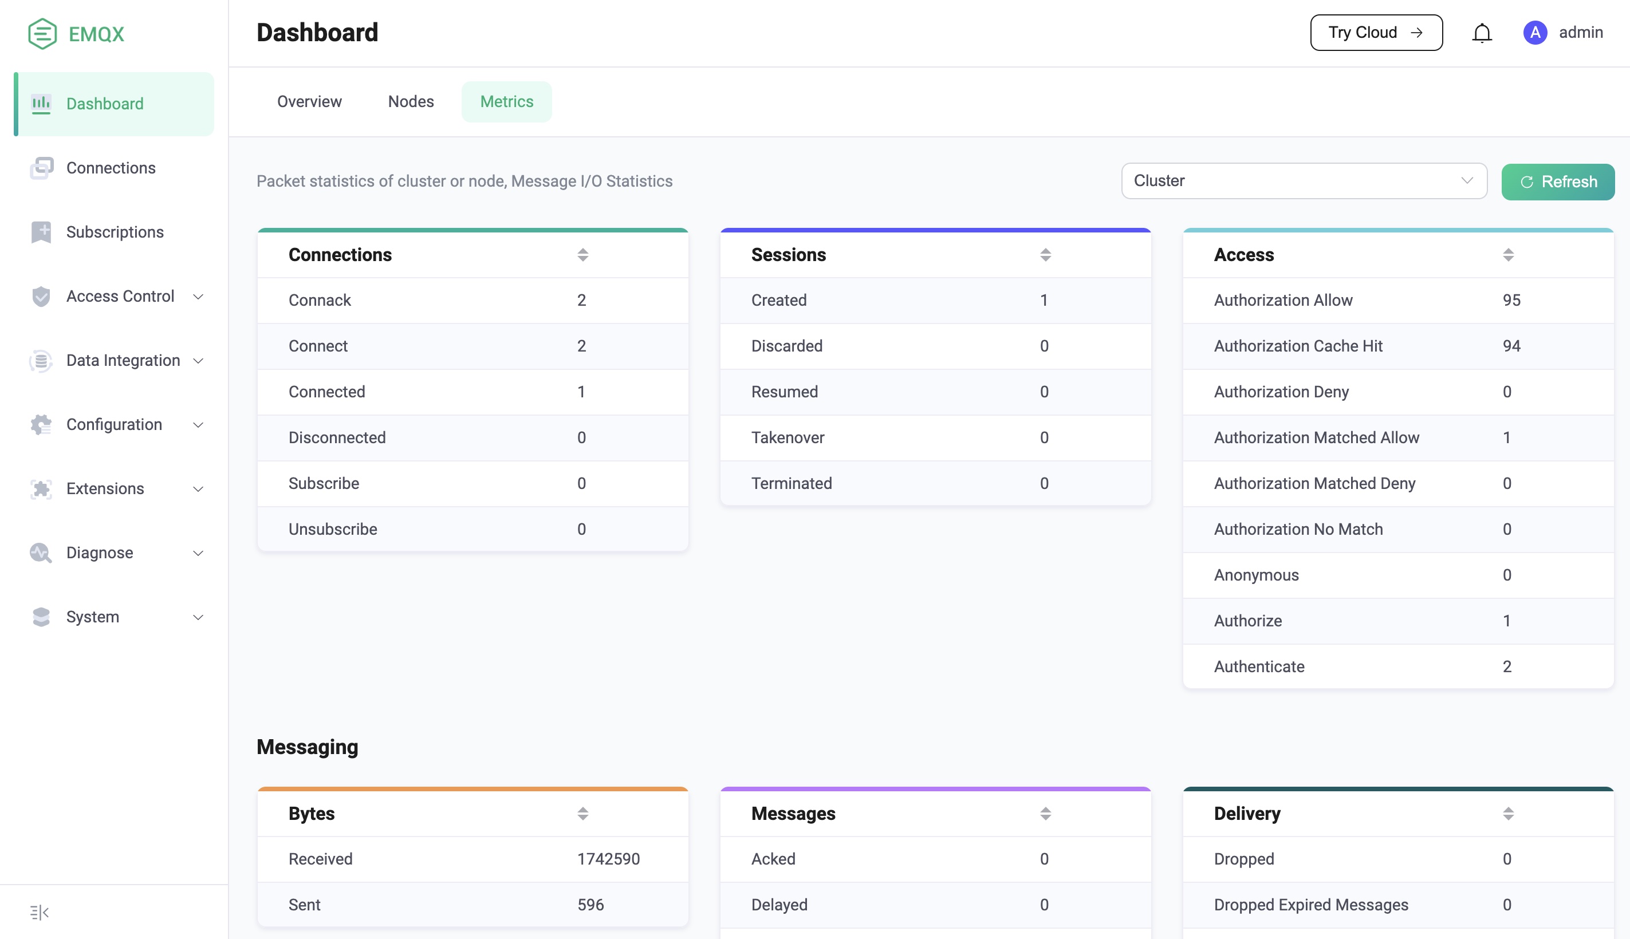
Task: Click the admin user avatar
Action: [1534, 32]
